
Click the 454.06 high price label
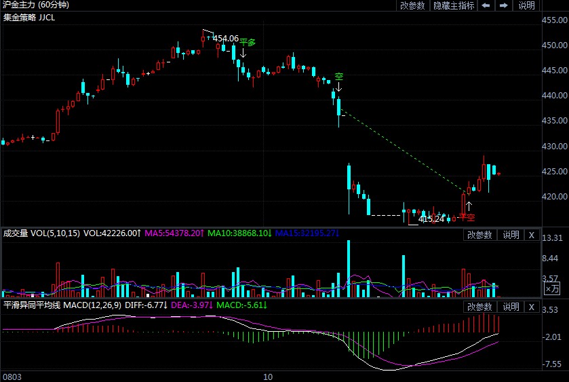[x=226, y=39]
